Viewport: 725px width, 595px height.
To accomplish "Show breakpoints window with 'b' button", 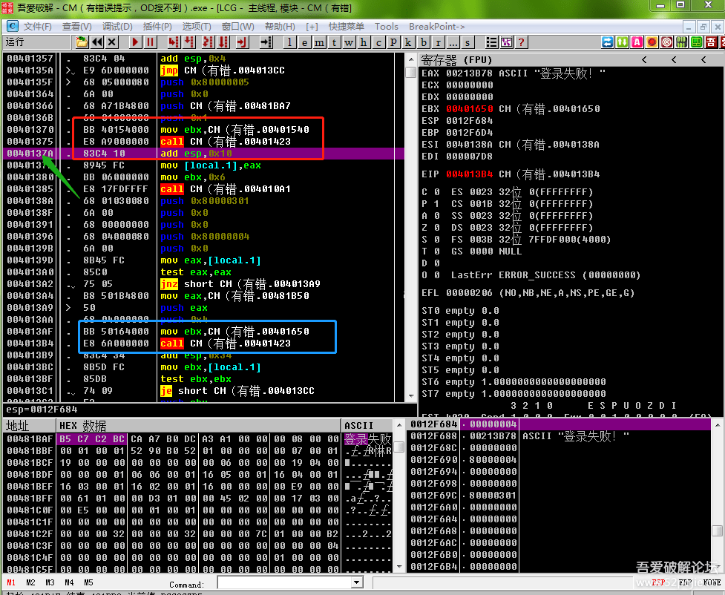I will pos(424,42).
